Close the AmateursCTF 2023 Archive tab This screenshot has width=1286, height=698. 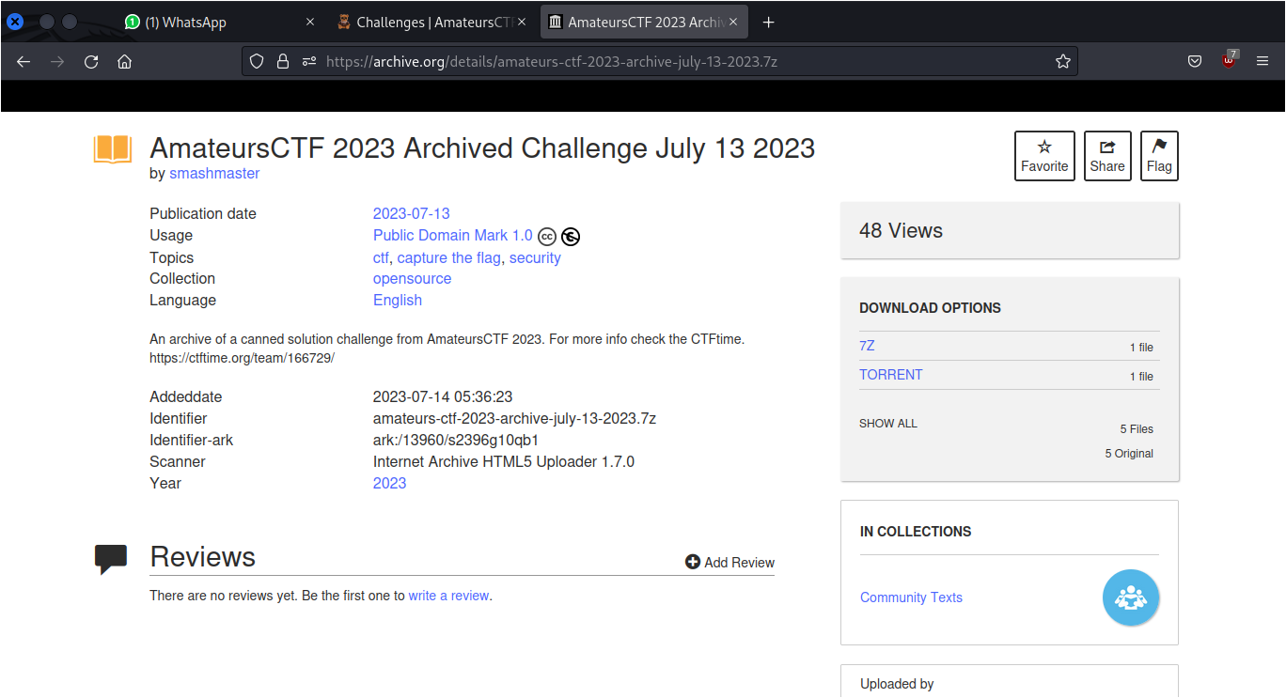734,23
